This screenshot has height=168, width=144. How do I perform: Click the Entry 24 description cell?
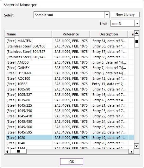[x=109, y=121]
